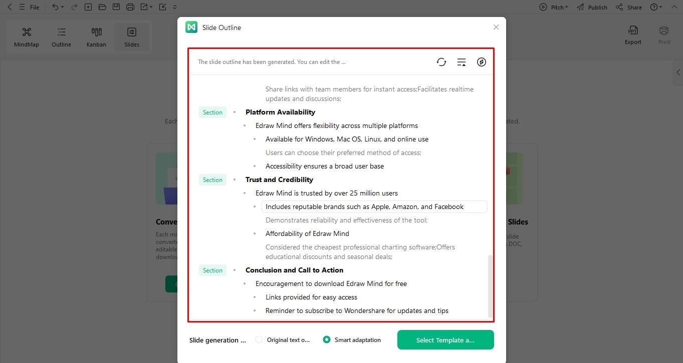The image size is (683, 363).
Task: Select the Slides tab
Action: click(132, 37)
